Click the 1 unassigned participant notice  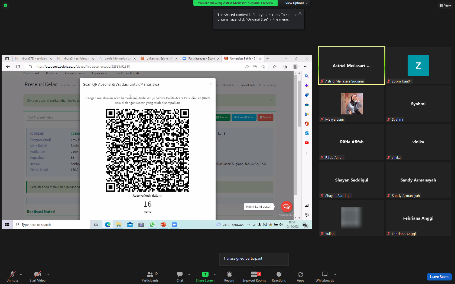click(x=243, y=259)
